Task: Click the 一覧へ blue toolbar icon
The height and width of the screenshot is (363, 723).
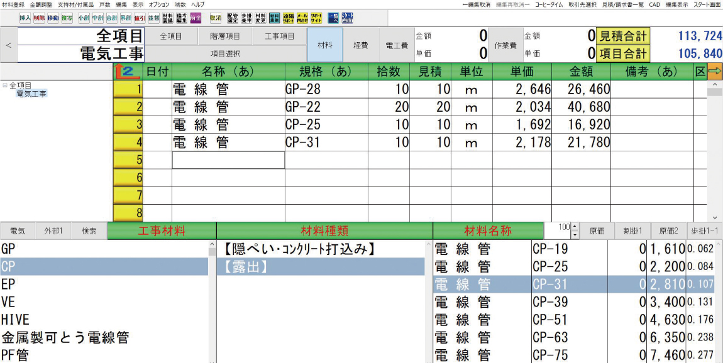Action: pos(333,18)
